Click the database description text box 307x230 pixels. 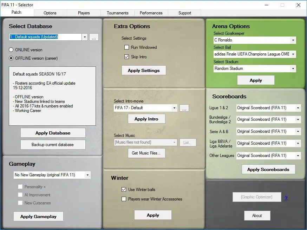pos(52,96)
